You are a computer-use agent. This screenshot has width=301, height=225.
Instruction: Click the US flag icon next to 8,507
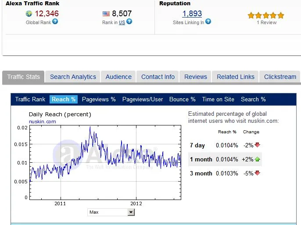click(x=106, y=14)
